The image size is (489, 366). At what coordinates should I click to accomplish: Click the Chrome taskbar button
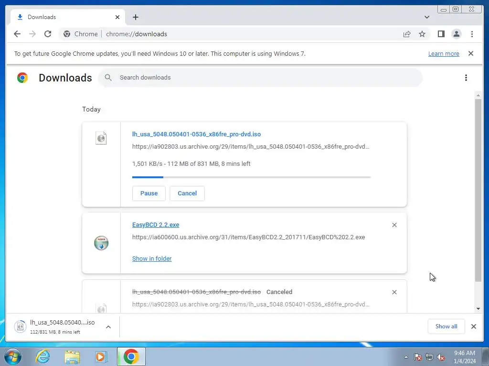[x=131, y=356]
